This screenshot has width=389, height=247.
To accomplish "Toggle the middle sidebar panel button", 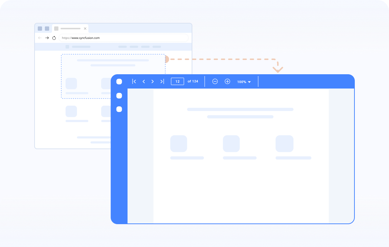I will tap(119, 95).
